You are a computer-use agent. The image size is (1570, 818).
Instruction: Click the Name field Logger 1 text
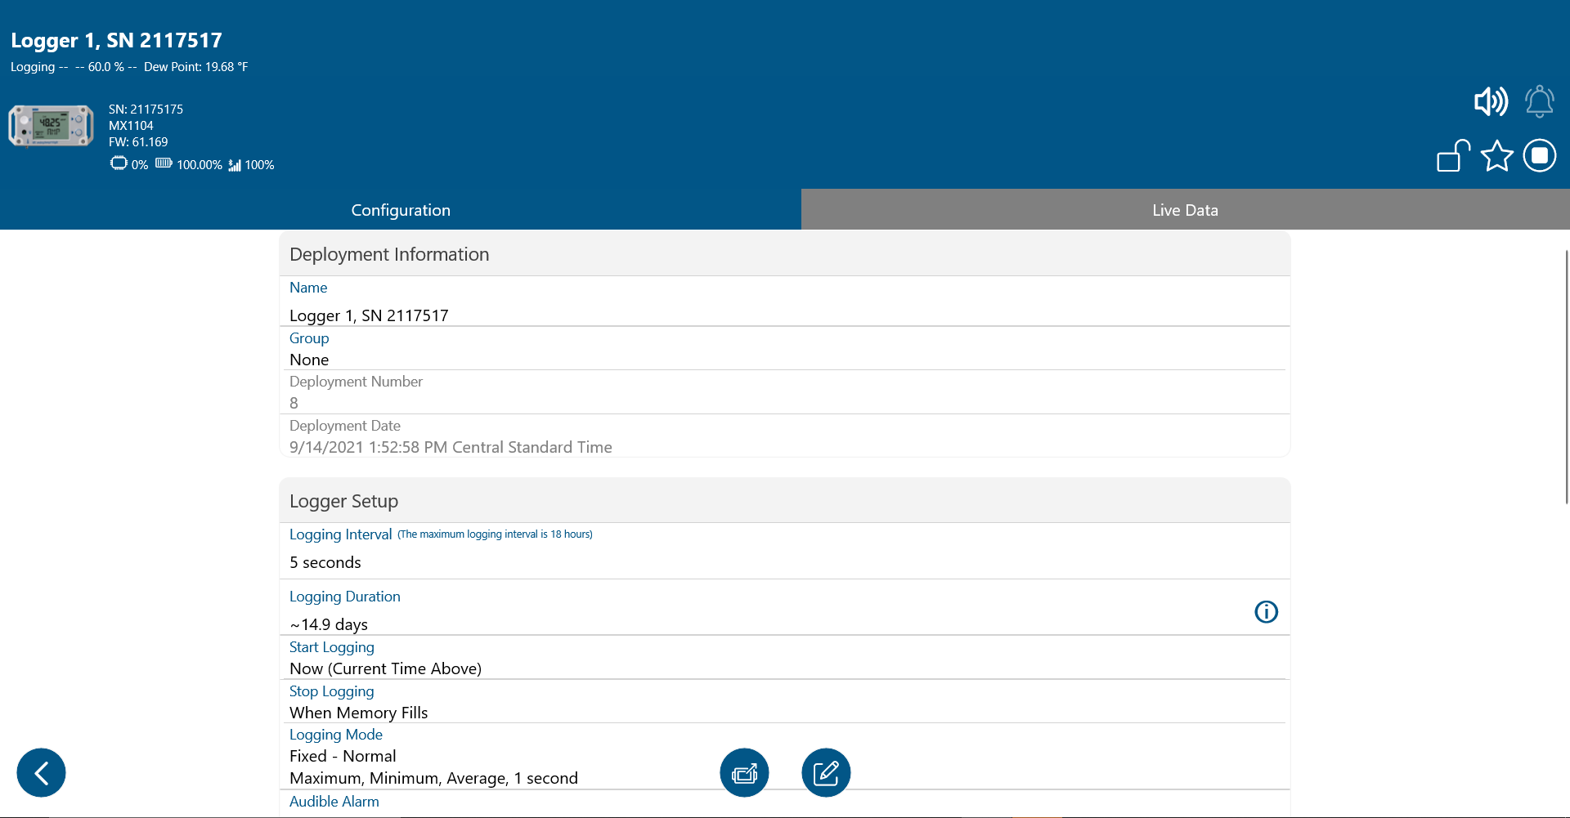(x=369, y=315)
